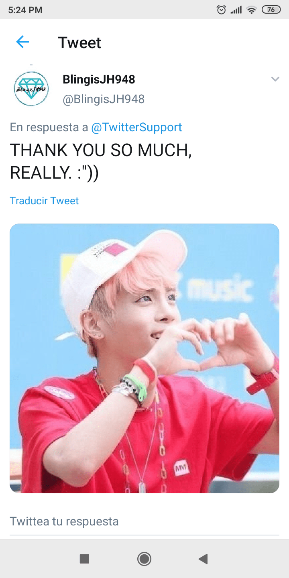Expand the tweet options chevron

click(275, 79)
